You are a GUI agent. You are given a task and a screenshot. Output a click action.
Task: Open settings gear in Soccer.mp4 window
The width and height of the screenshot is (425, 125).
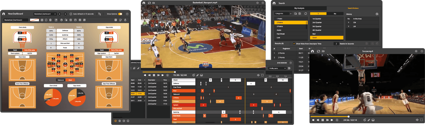(416, 51)
